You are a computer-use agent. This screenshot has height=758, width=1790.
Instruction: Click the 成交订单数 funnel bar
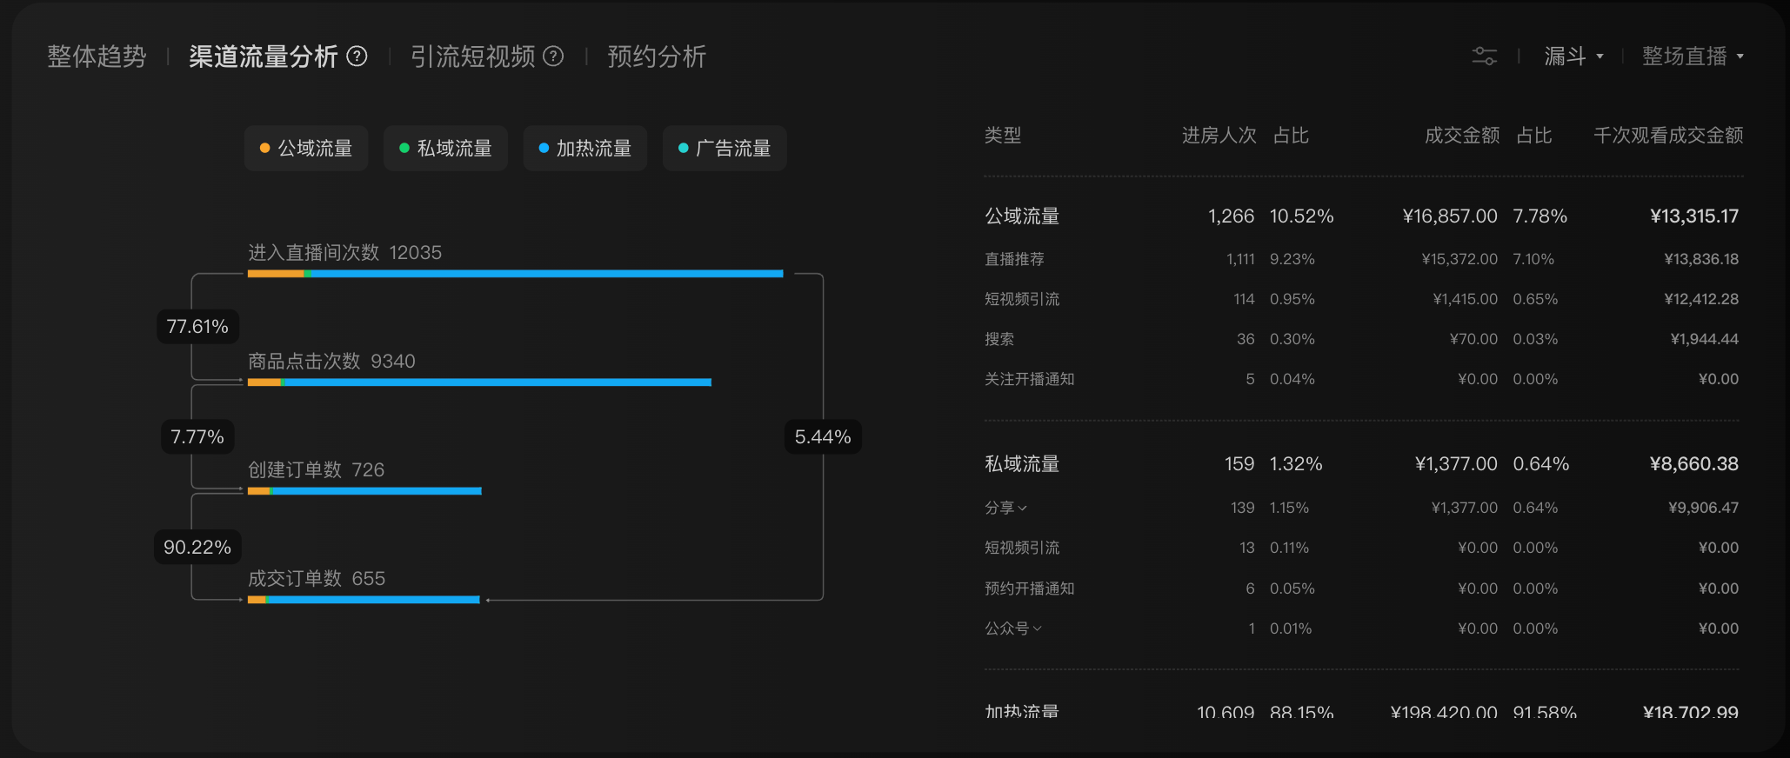[364, 600]
